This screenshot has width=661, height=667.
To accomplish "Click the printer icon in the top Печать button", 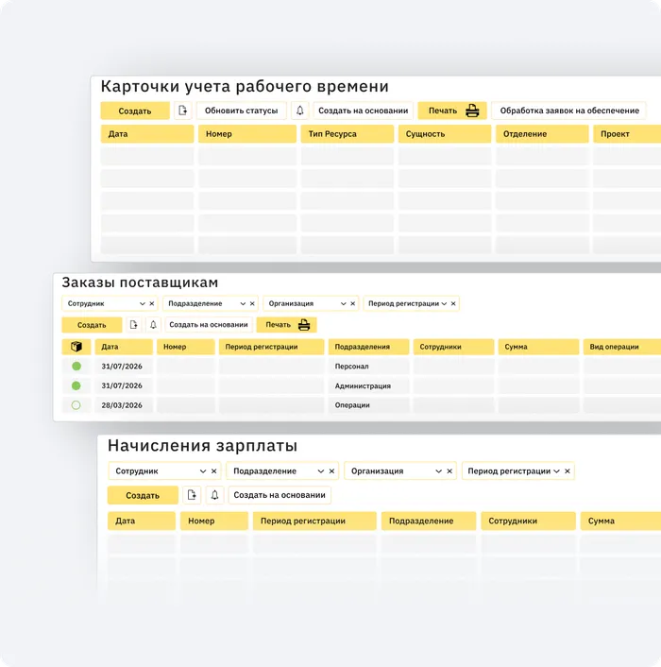I will 472,111.
